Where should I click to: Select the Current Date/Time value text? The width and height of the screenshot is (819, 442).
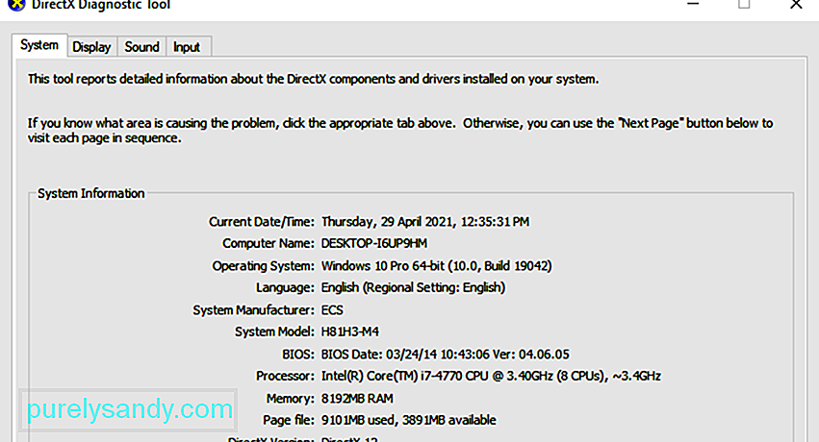425,222
